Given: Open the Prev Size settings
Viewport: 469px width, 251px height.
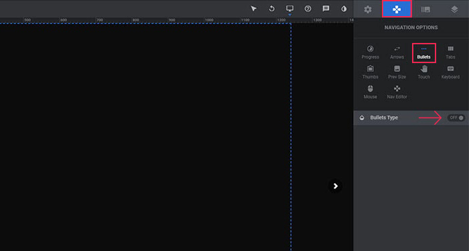Looking at the screenshot, I should tap(397, 72).
